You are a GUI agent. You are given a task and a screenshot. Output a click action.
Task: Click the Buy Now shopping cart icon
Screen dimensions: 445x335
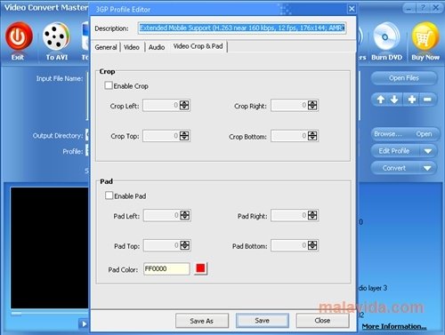(x=425, y=37)
